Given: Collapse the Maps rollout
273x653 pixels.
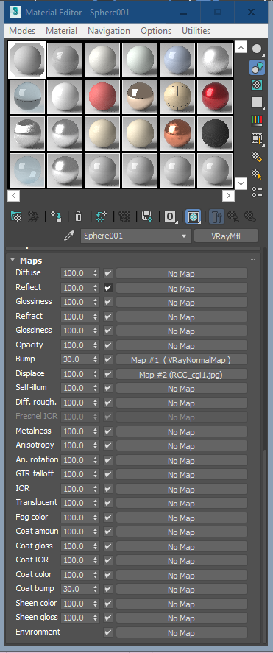Looking at the screenshot, I should coord(13,261).
